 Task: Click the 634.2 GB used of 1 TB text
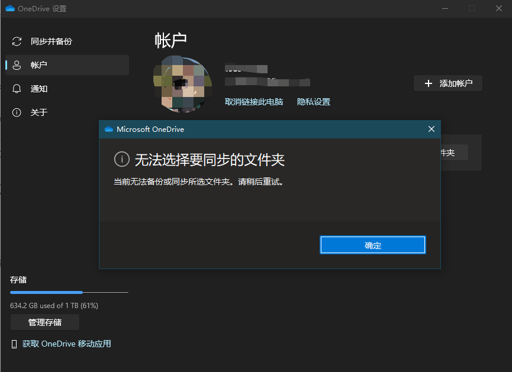(x=54, y=305)
